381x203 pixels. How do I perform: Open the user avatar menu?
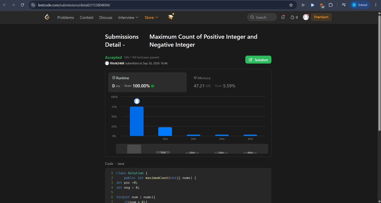(306, 17)
